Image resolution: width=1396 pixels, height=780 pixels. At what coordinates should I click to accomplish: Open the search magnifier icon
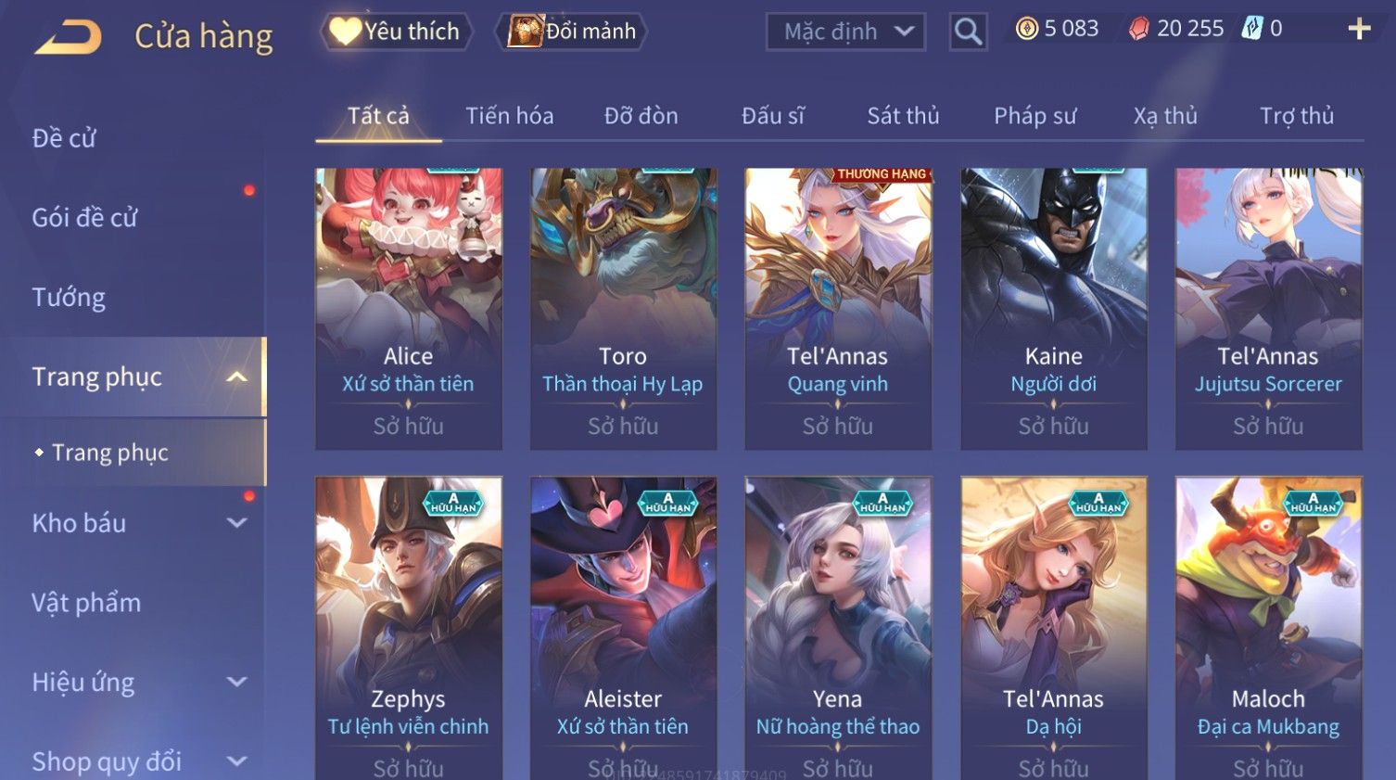(968, 32)
